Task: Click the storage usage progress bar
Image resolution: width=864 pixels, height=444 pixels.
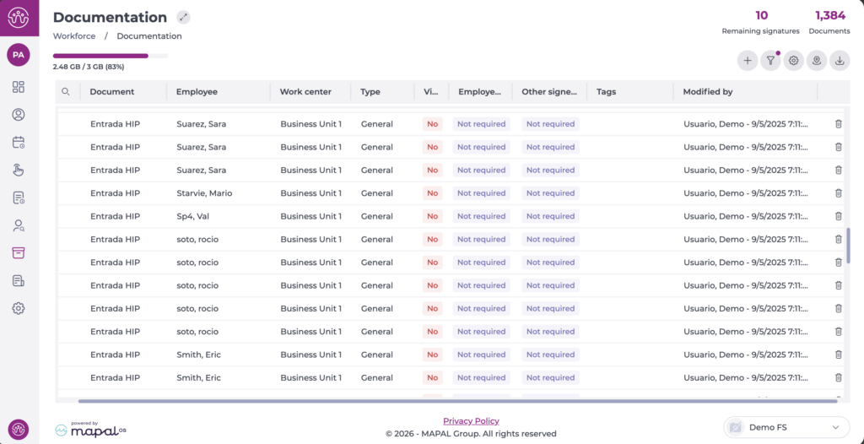Action: pyautogui.click(x=110, y=56)
